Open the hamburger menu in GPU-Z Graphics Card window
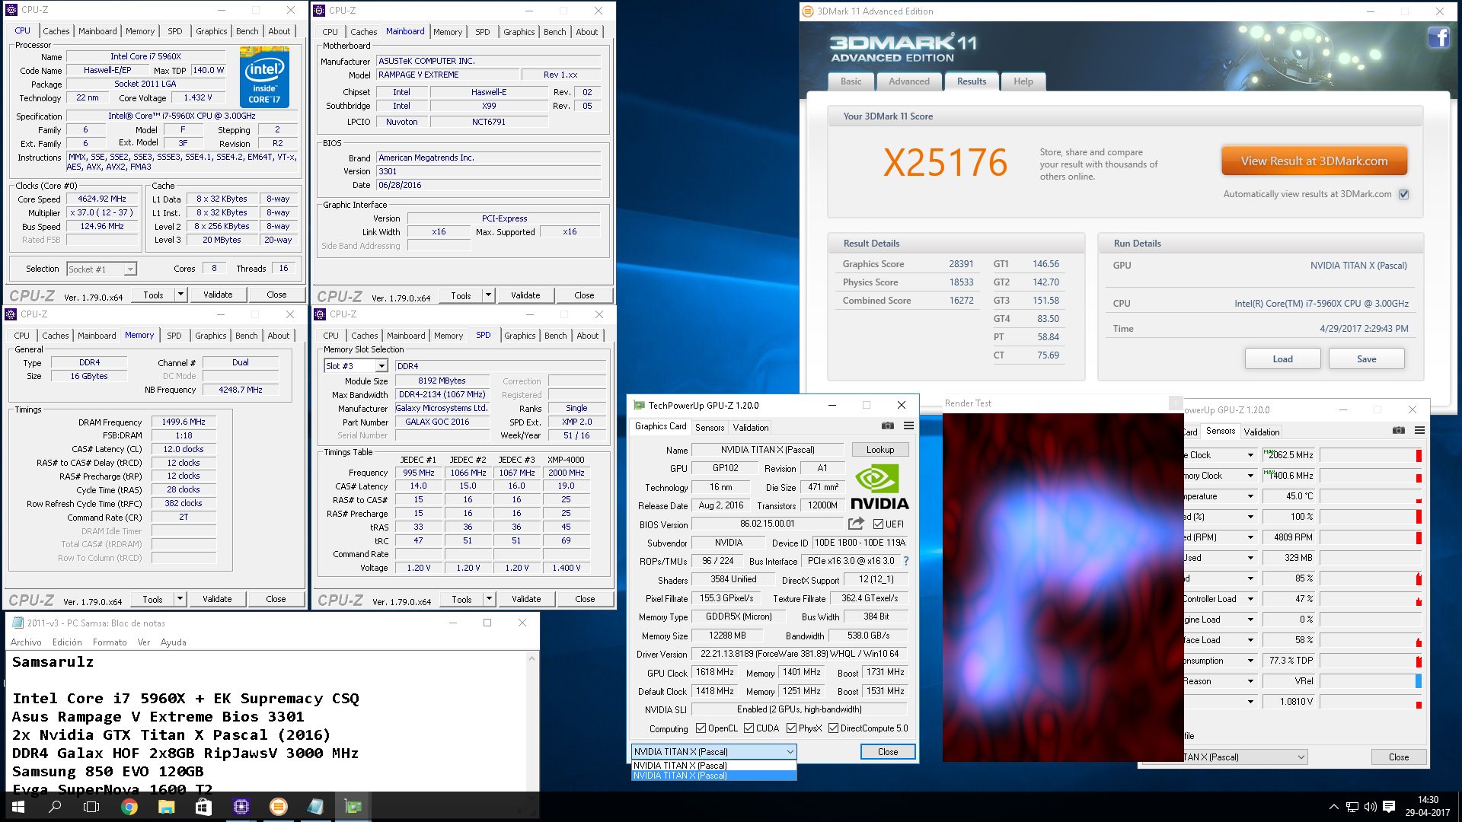Screen dimensions: 1462x822 [908, 426]
